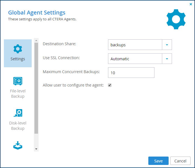The width and height of the screenshot is (195, 168).
Task: Click the sidebar vertical scrollbar thumb
Action: tap(36, 88)
